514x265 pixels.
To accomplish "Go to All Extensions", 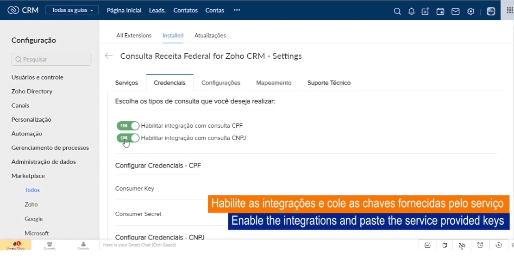I will (x=134, y=35).
